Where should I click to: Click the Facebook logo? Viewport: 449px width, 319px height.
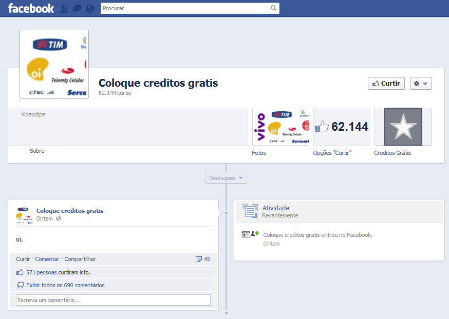(x=31, y=8)
